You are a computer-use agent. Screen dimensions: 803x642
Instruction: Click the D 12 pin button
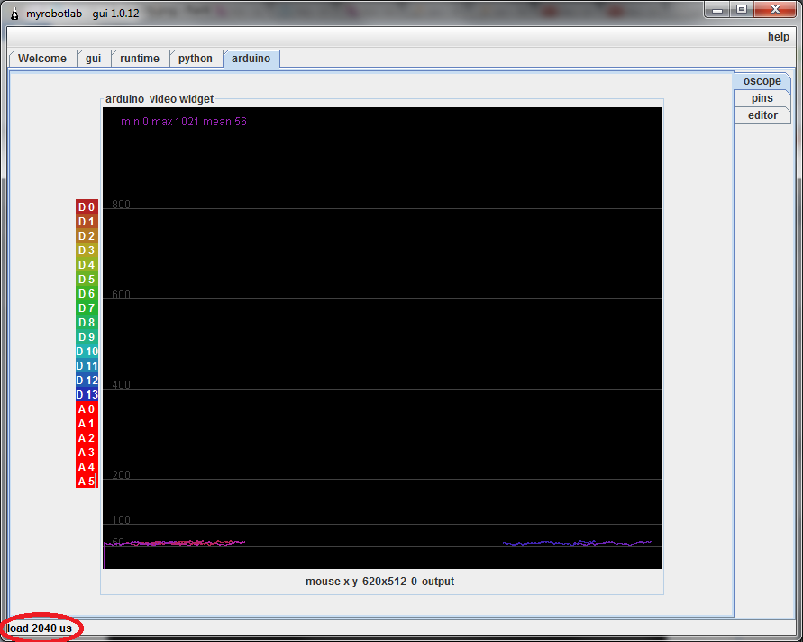(87, 381)
